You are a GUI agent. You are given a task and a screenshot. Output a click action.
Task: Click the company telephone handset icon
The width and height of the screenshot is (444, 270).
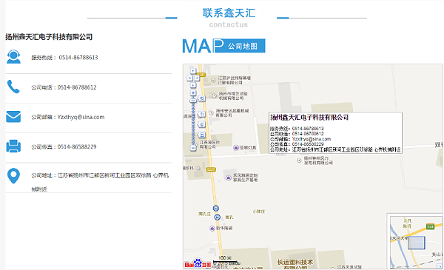coord(13,87)
